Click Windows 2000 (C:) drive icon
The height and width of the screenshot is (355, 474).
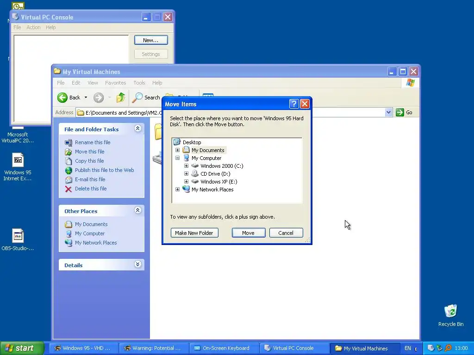tap(195, 166)
